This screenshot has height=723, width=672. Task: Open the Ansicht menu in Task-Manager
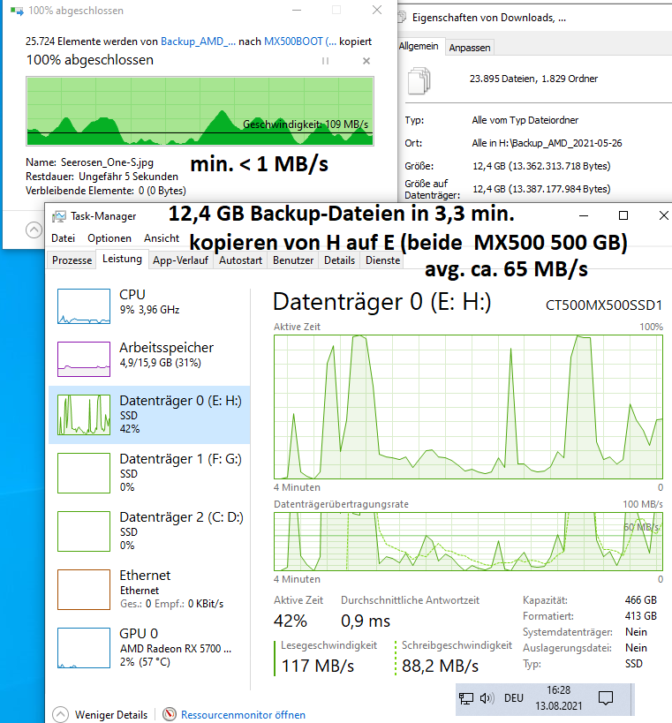click(162, 238)
